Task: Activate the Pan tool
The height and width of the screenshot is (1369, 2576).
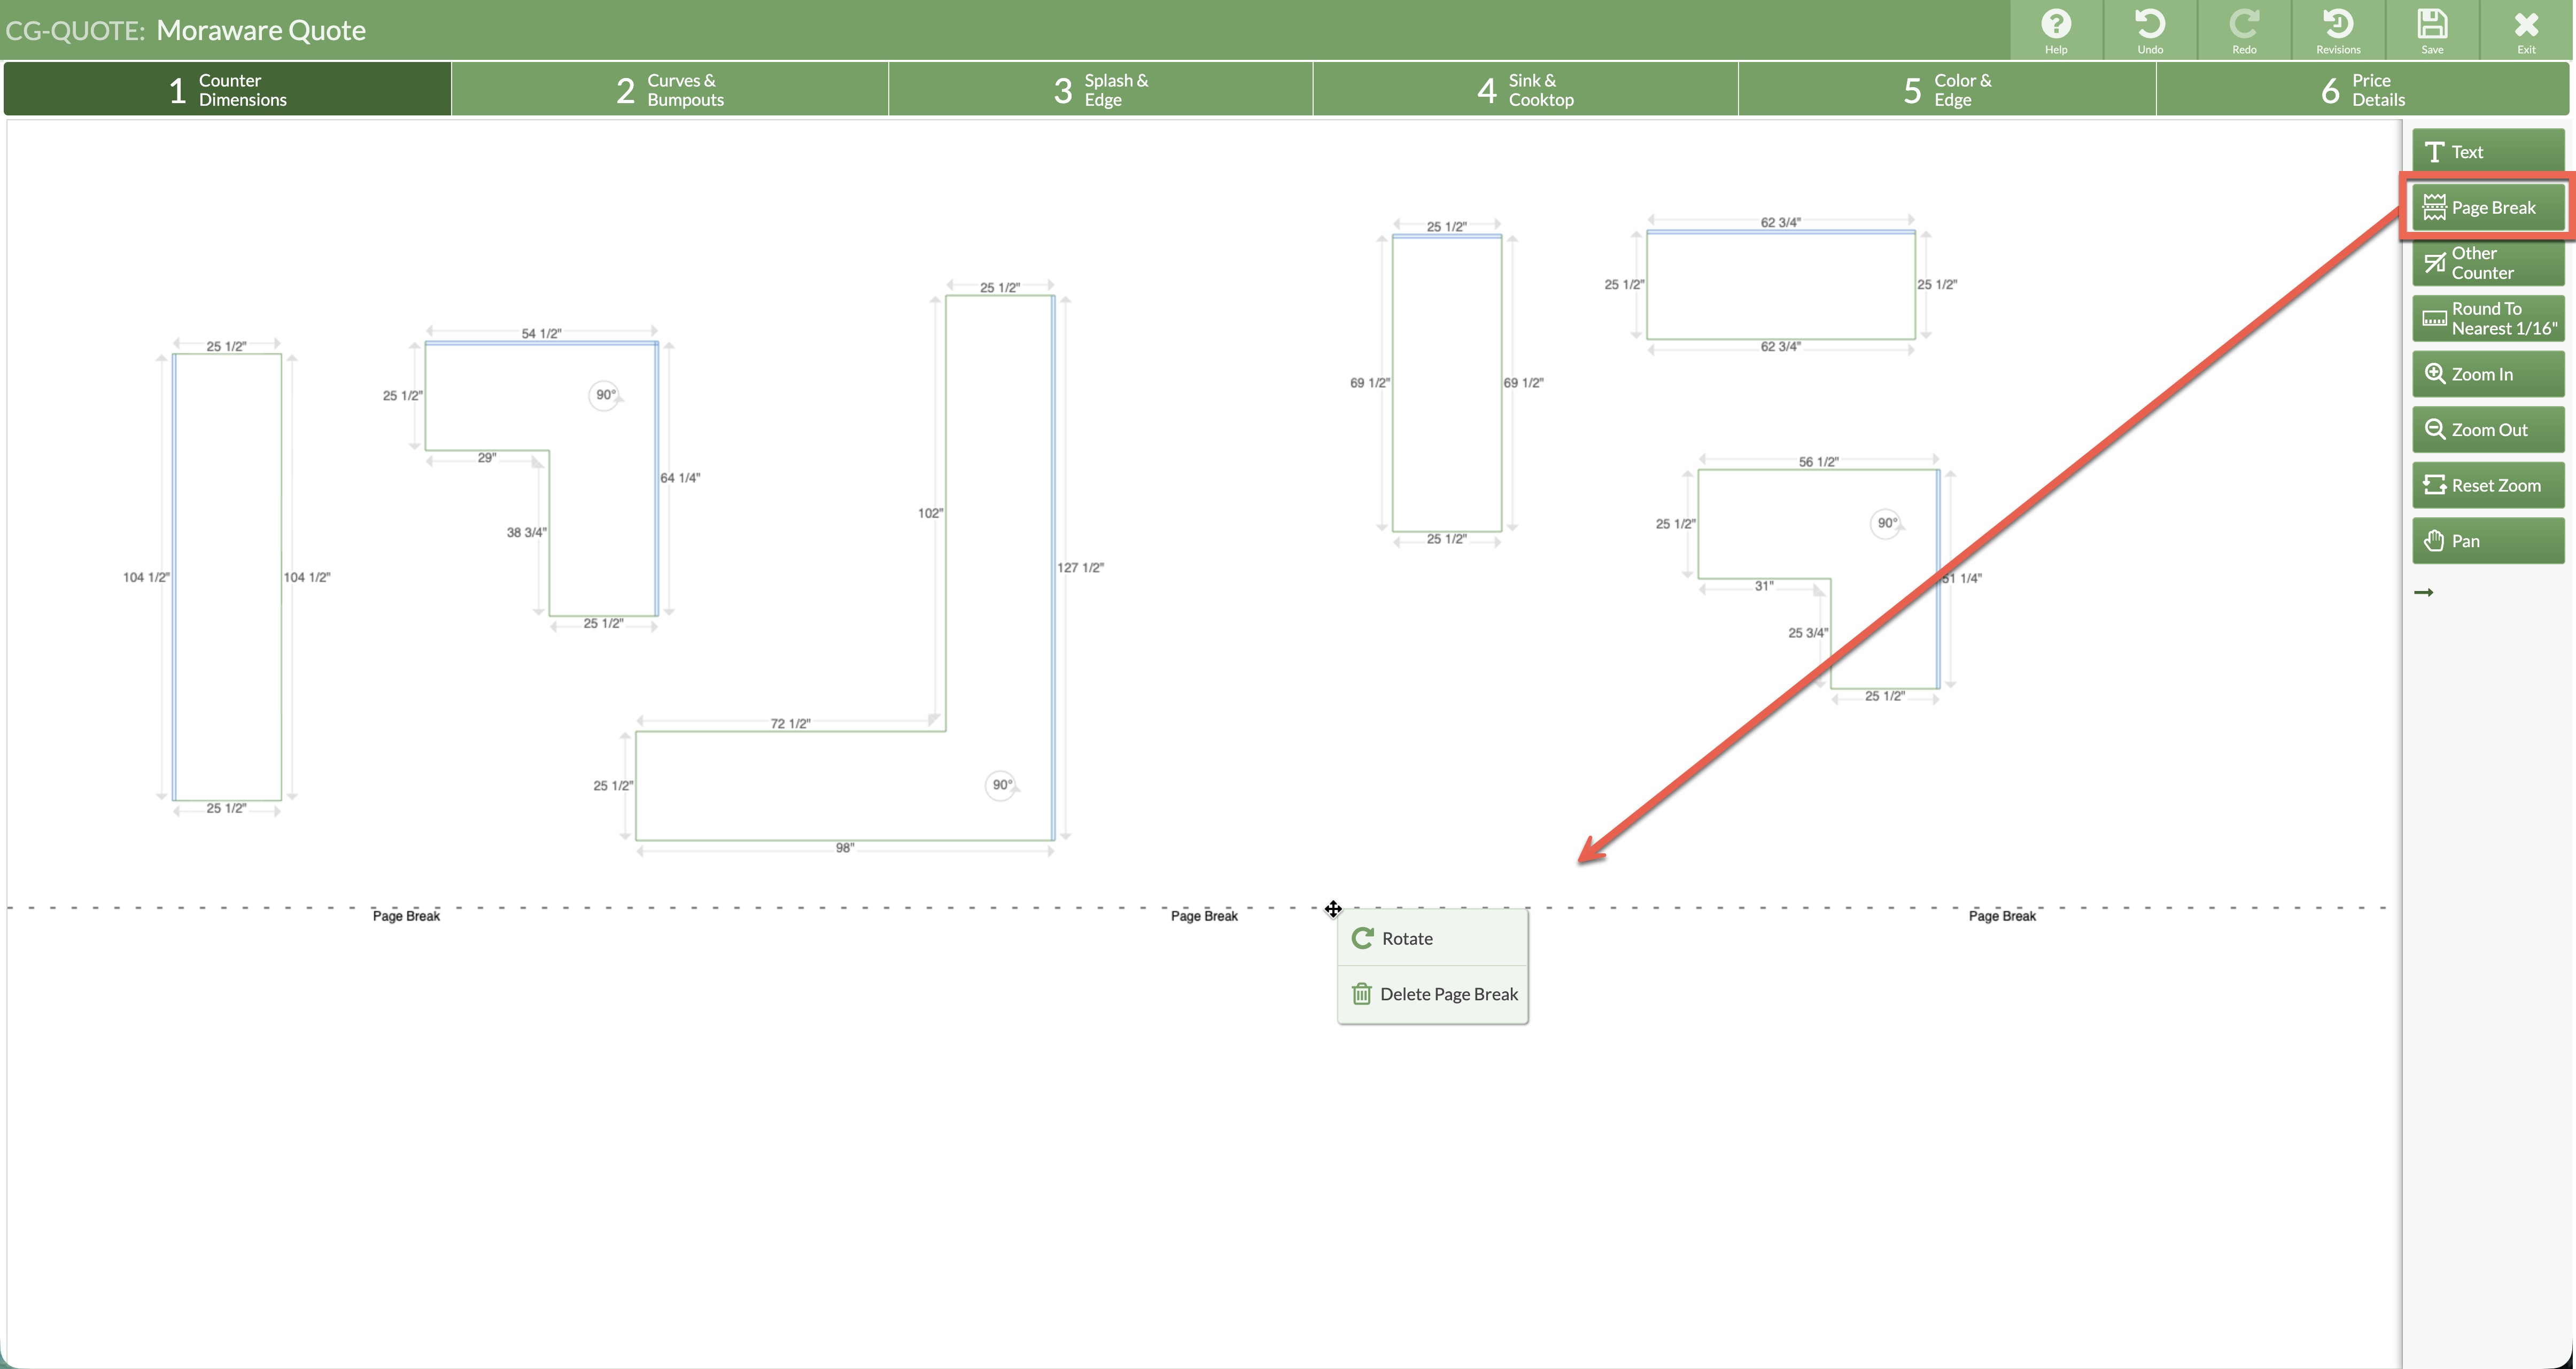Action: pyautogui.click(x=2487, y=541)
